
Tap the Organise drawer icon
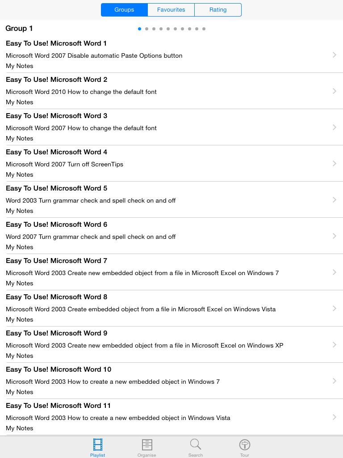coord(146,445)
